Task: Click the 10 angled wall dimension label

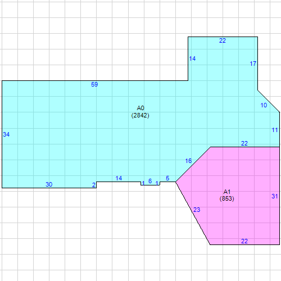Action: (x=264, y=105)
